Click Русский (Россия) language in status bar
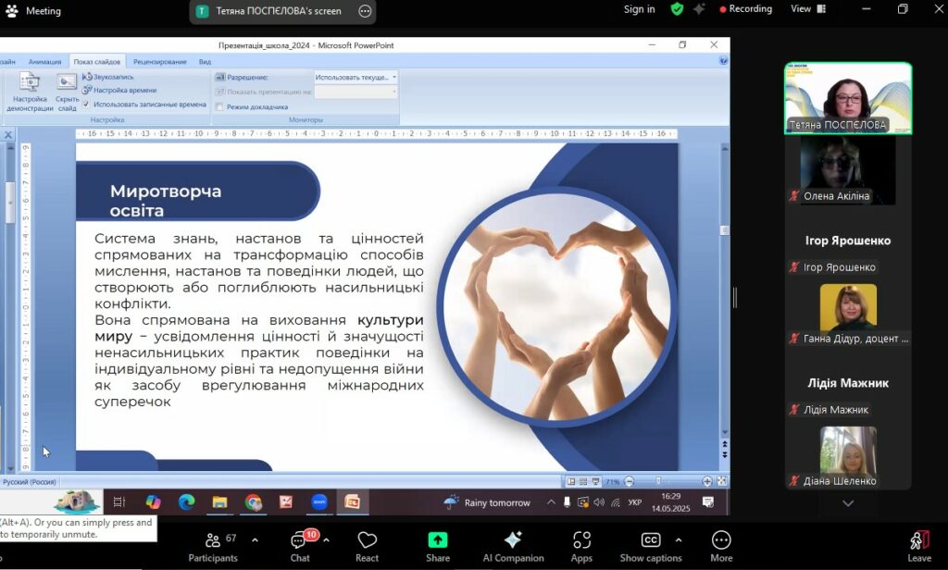This screenshot has width=948, height=570. coord(30,482)
